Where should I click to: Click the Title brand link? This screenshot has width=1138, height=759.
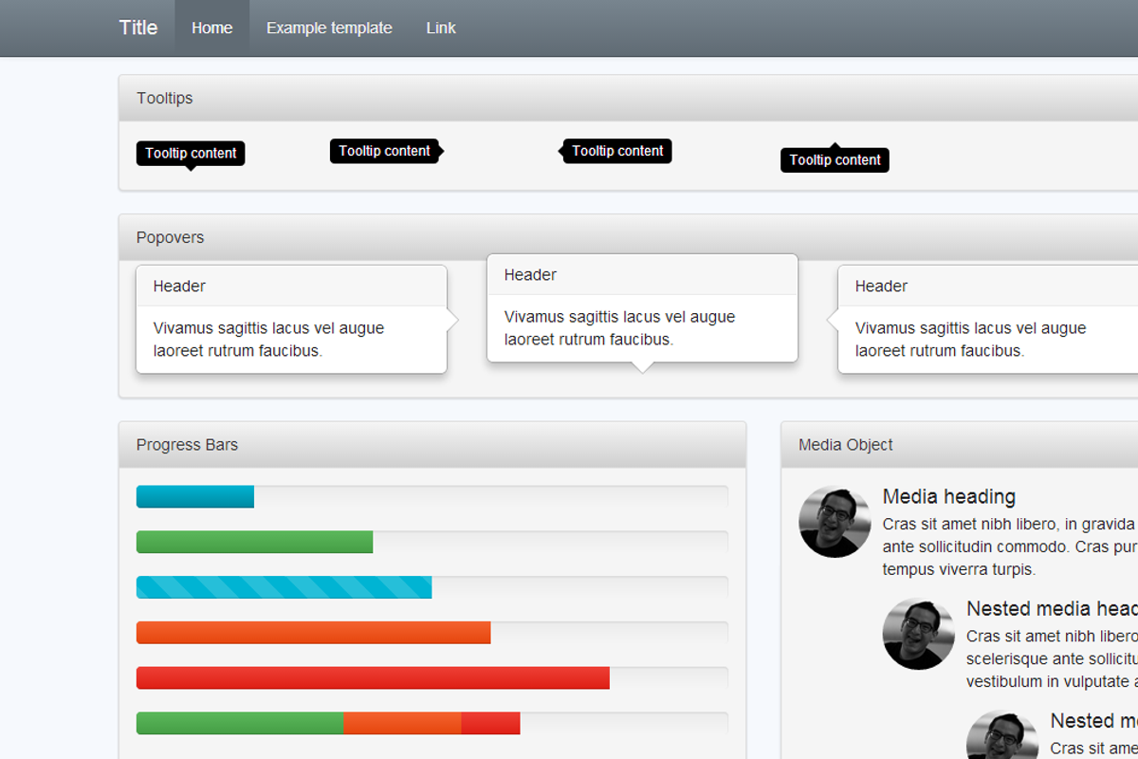coord(138,28)
